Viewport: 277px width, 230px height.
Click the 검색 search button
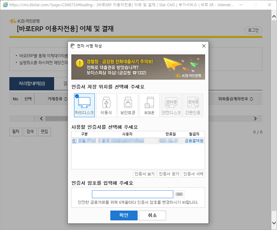click(x=30, y=132)
